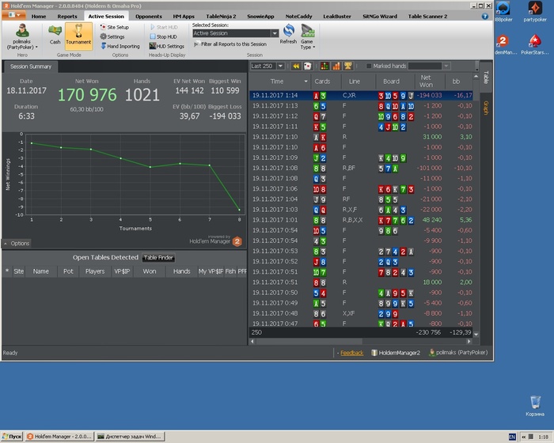Click the trophy icon in hands toolbar

(348, 66)
